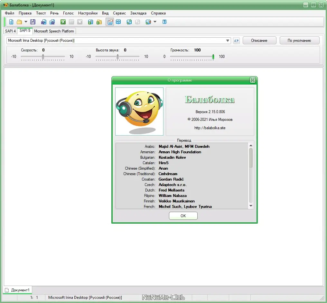The height and width of the screenshot is (303, 327).
Task: Click 'Majid Al-Asiri, MFM Dawdeh' translator entry
Action: tap(184, 147)
